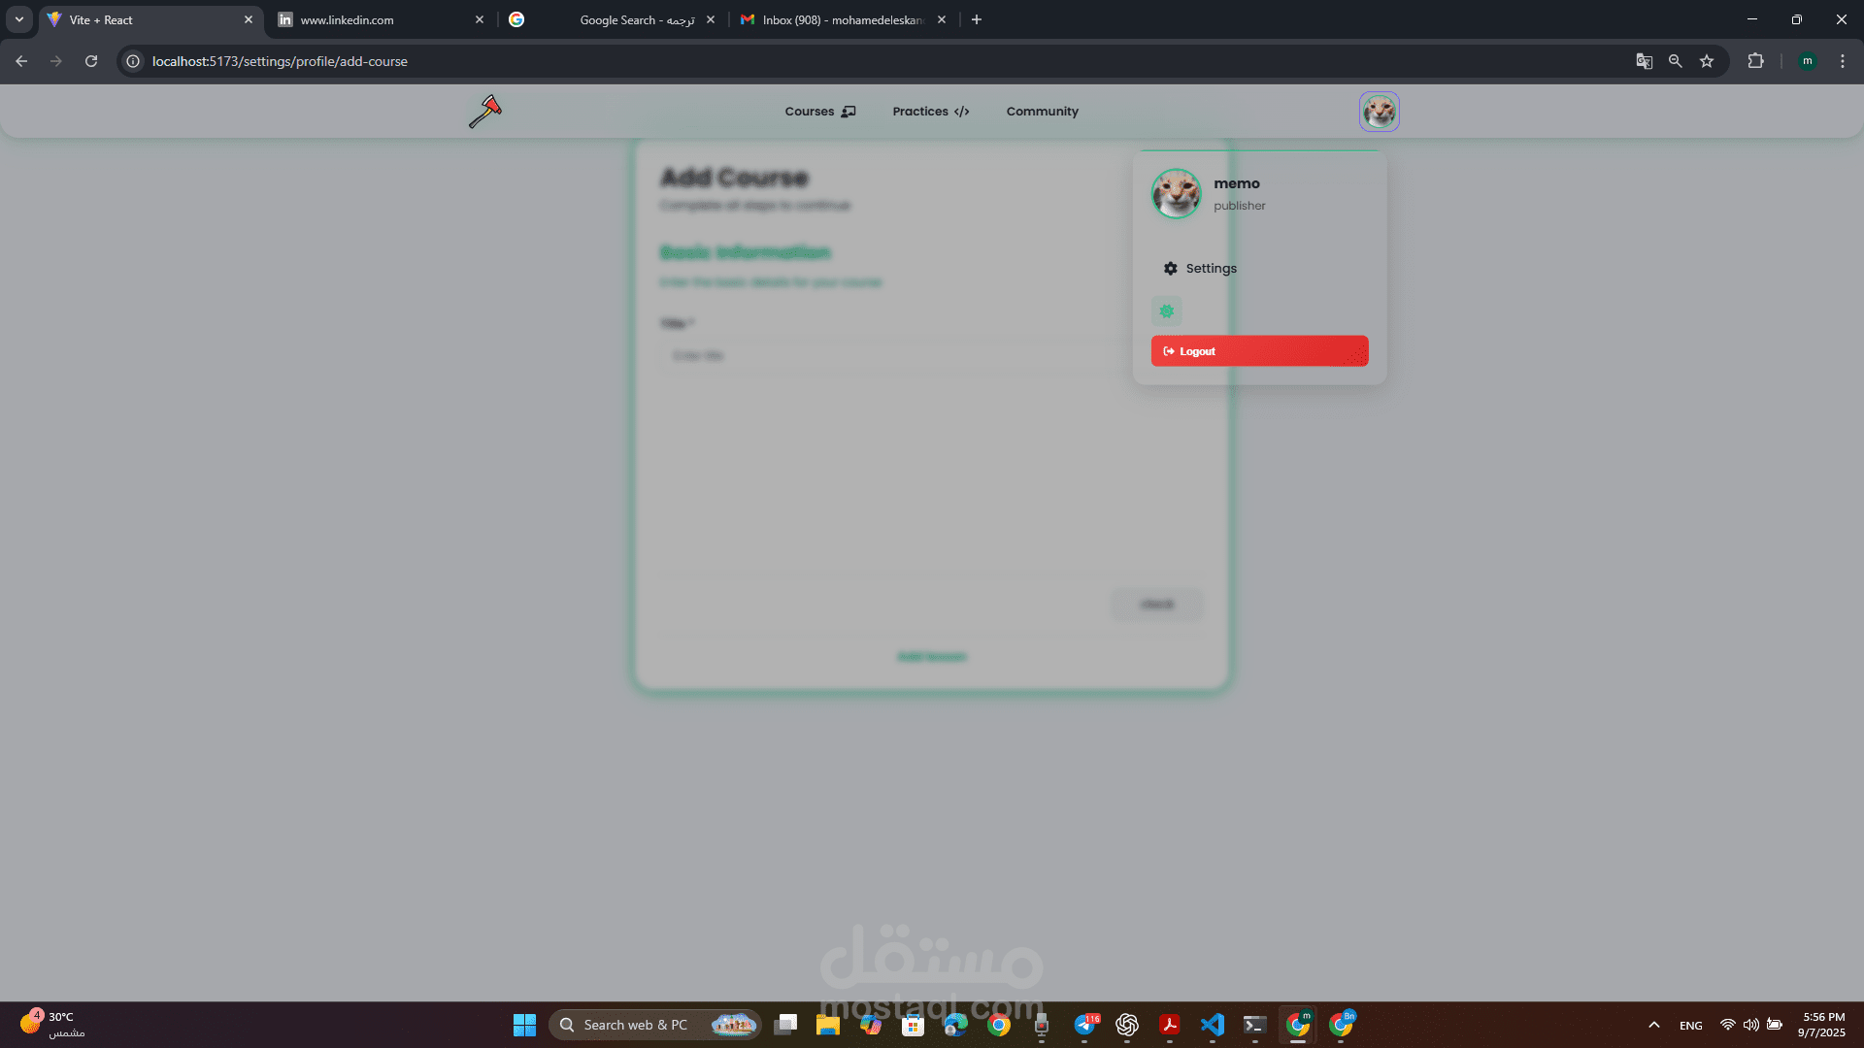
Task: Toggle the green sun theme switch
Action: (x=1166, y=311)
